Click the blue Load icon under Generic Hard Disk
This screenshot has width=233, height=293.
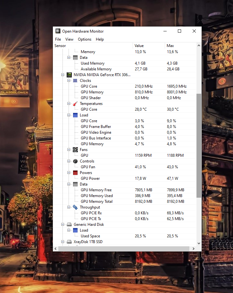[75, 230]
